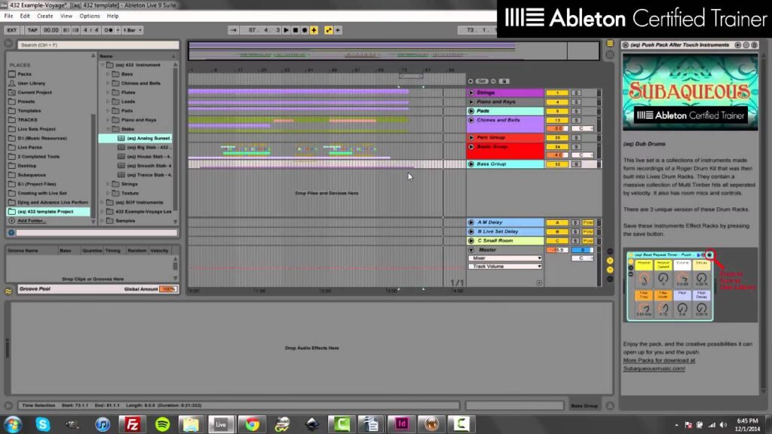Click Add Folder in the Places list
This screenshot has width=772, height=434.
click(x=30, y=221)
